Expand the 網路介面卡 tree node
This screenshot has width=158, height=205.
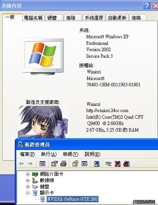coord(28,174)
